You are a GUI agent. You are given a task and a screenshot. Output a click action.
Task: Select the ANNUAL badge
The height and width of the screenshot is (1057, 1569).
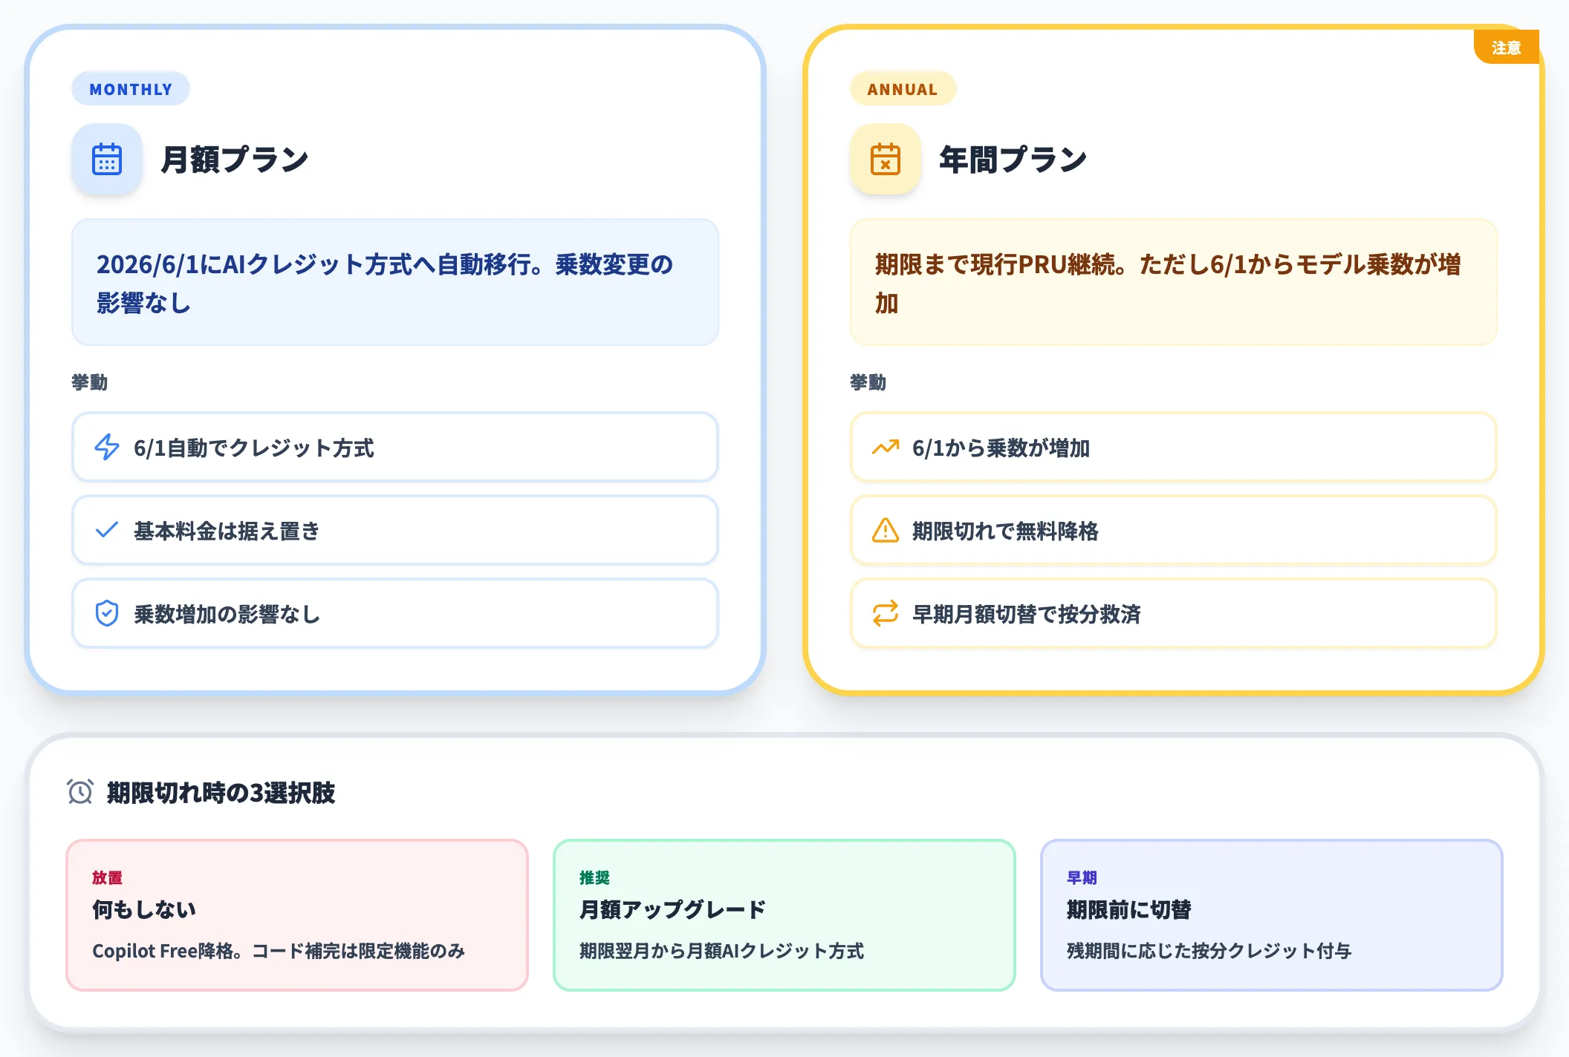(902, 88)
